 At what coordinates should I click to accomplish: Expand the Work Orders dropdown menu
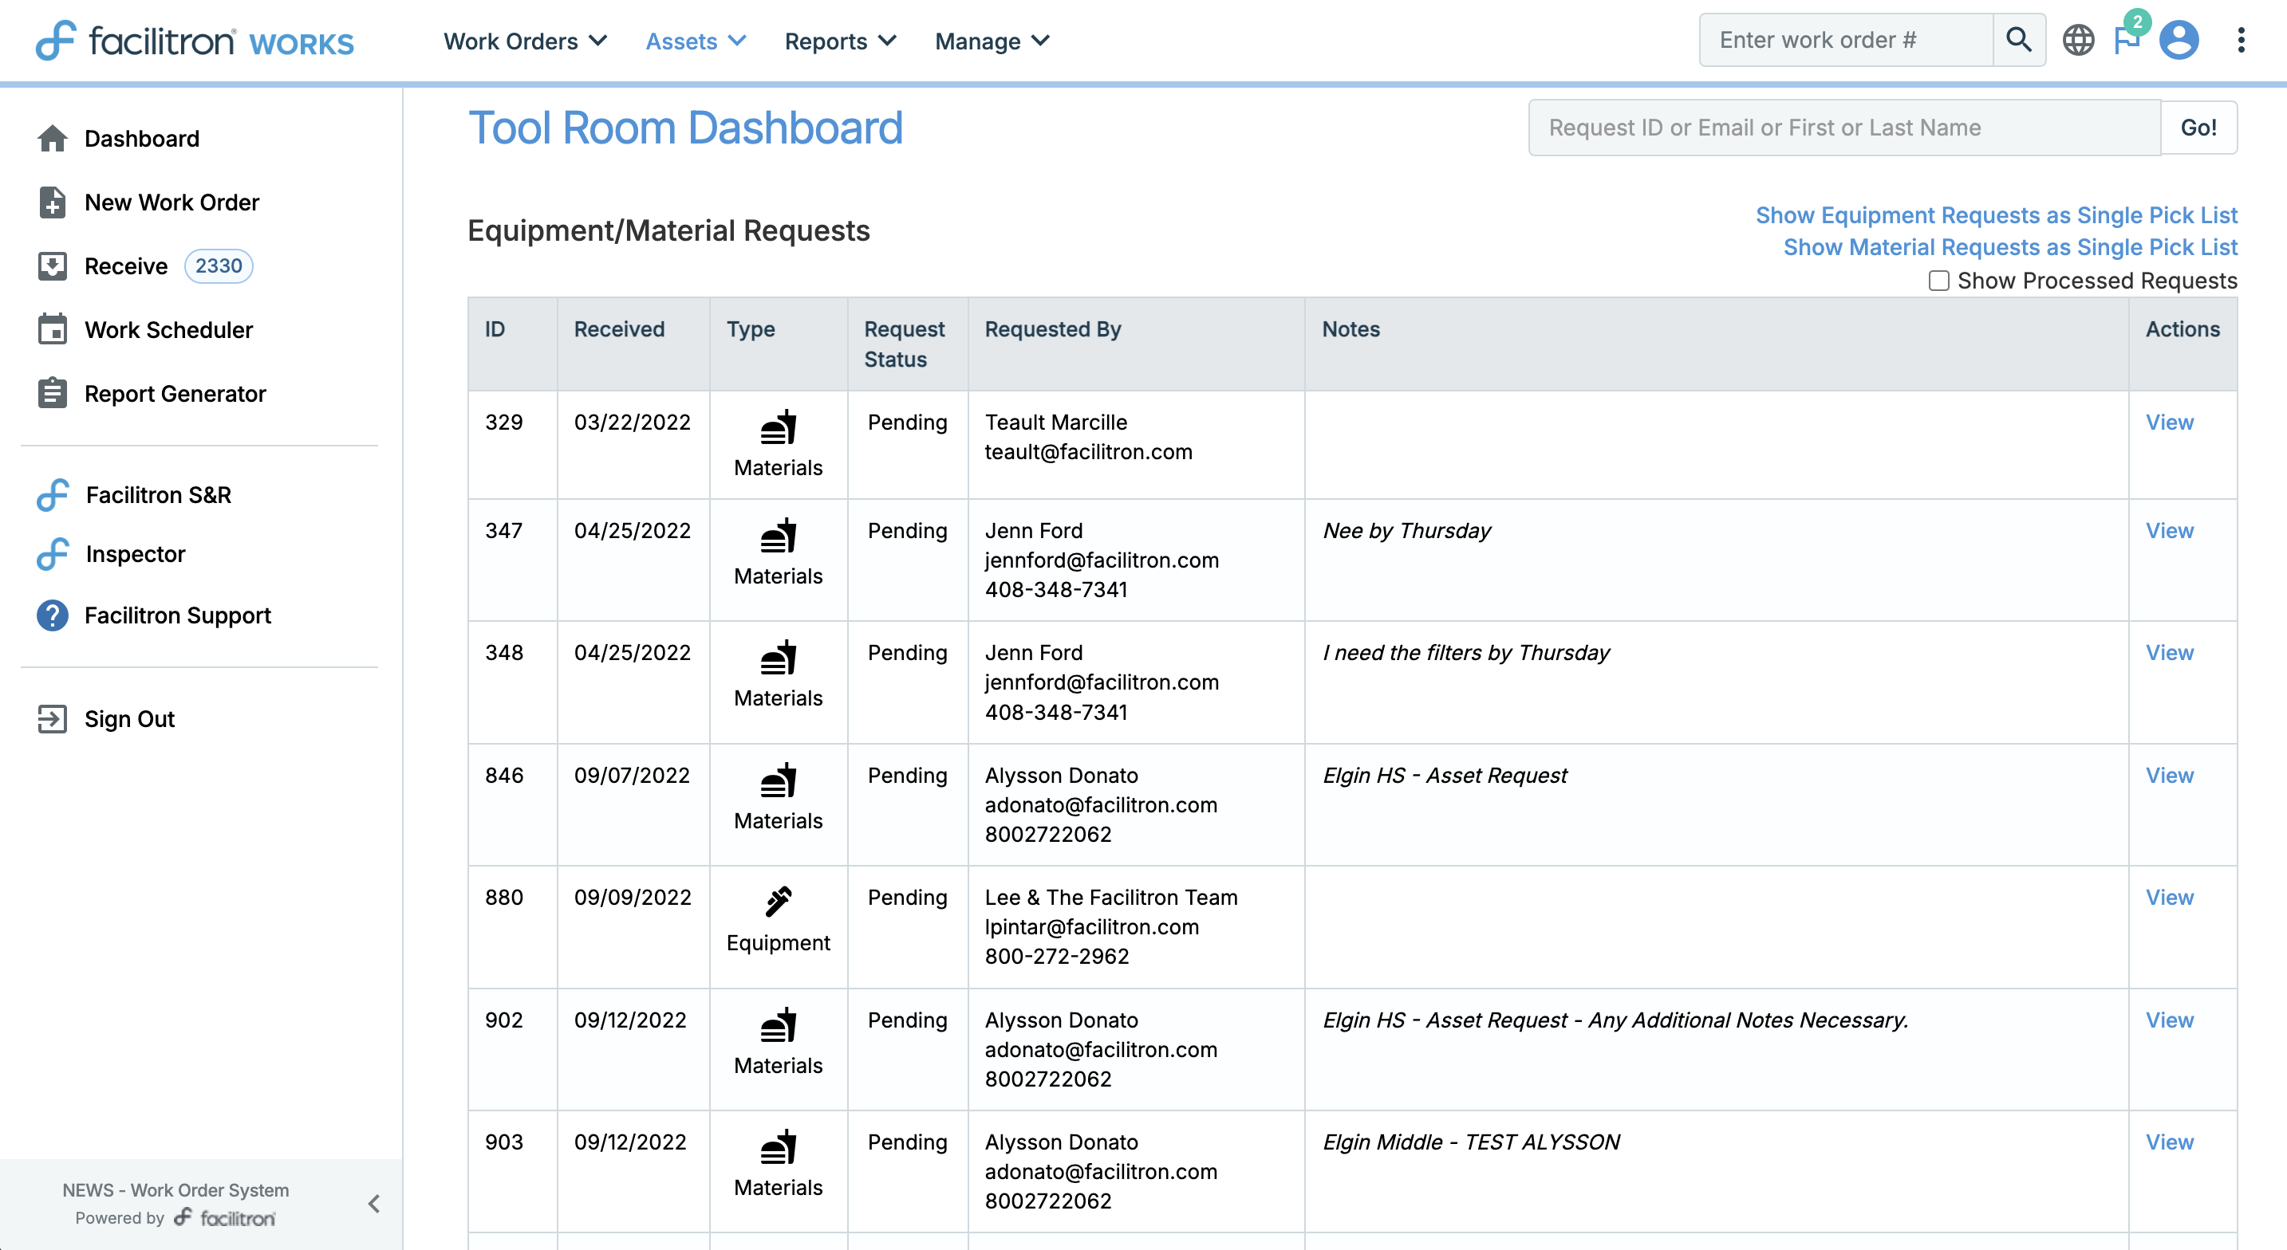click(x=525, y=41)
